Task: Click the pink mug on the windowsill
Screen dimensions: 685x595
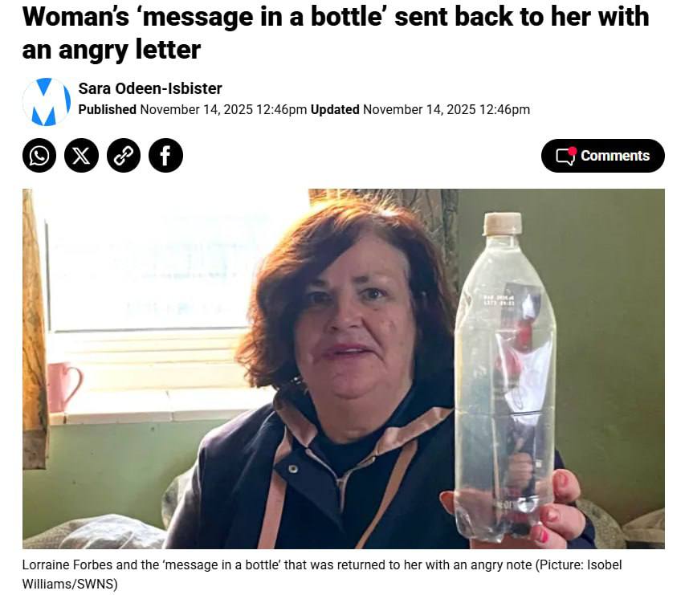Action: click(x=63, y=387)
